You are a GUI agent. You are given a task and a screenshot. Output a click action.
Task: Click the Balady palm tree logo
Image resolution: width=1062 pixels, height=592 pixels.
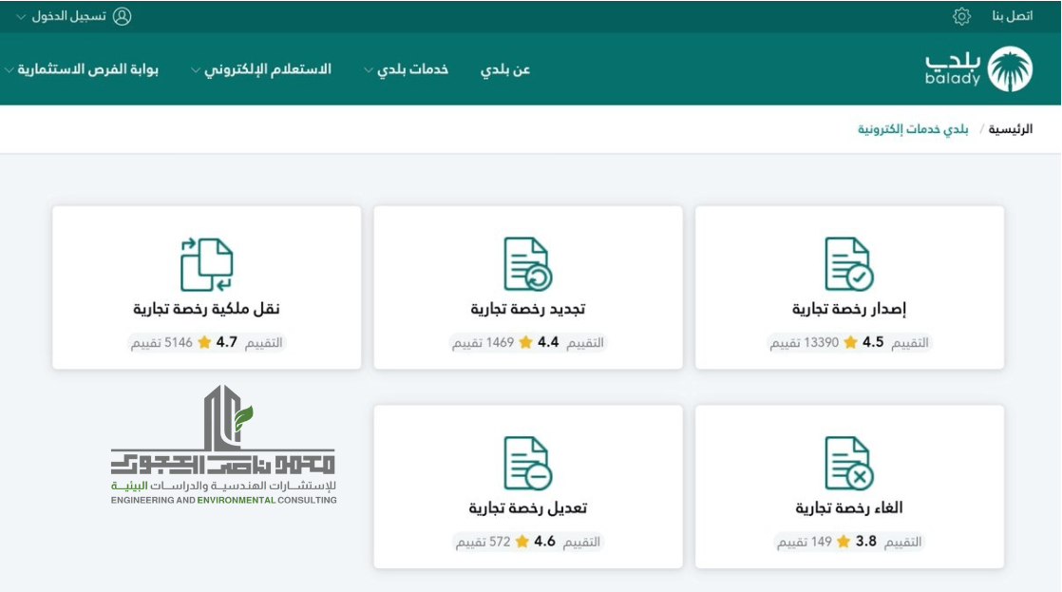[1010, 69]
